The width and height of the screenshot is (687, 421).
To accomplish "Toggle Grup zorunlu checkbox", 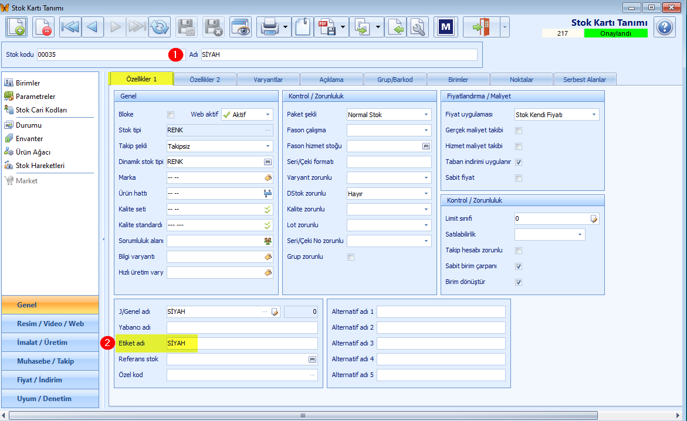I will point(351,257).
